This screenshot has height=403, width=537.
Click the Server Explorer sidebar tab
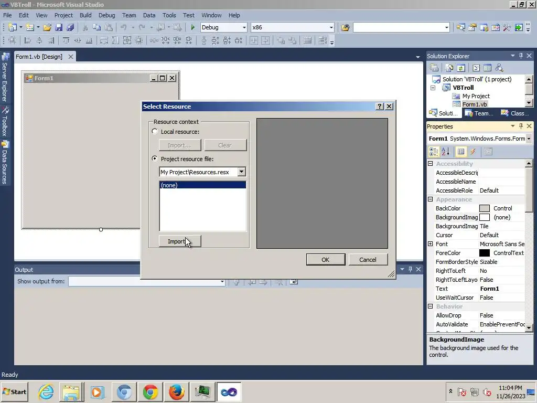click(x=5, y=78)
